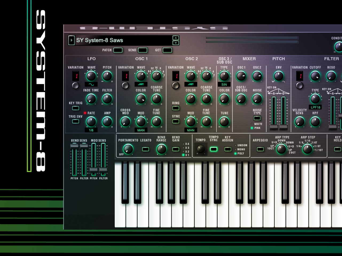Toggle the LFO TRIG ENV switch
The width and height of the screenshot is (342, 256).
click(x=76, y=121)
